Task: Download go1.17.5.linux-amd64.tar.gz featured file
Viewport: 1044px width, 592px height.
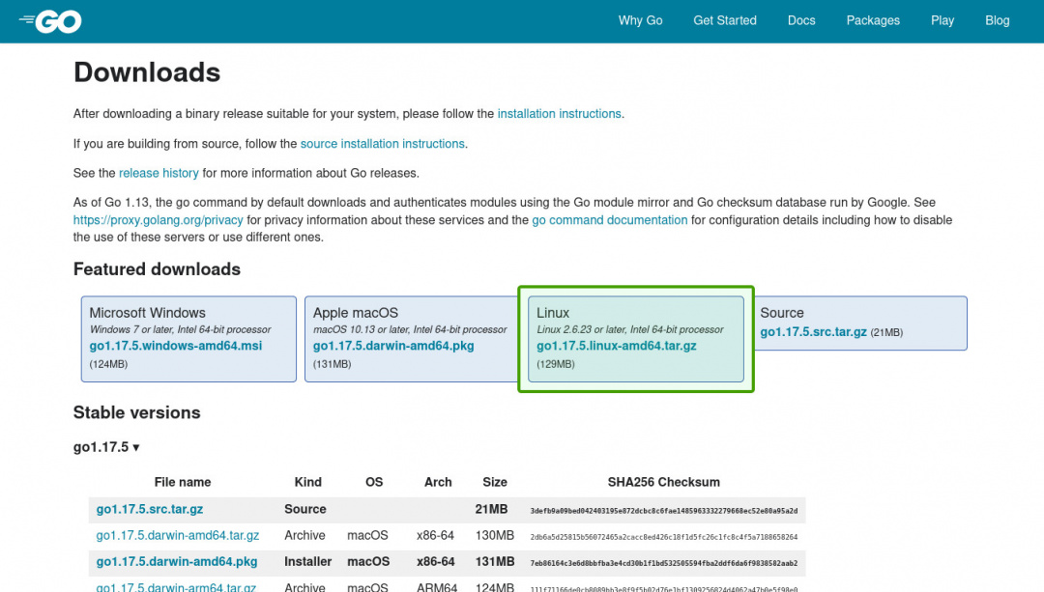Action: [x=617, y=346]
